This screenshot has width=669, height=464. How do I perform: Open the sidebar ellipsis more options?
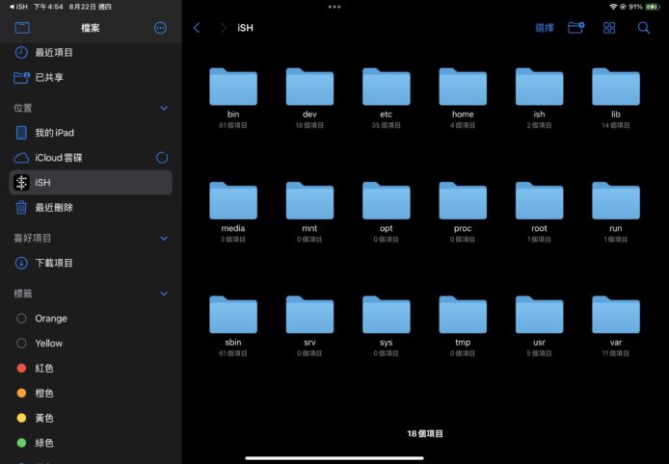[160, 28]
